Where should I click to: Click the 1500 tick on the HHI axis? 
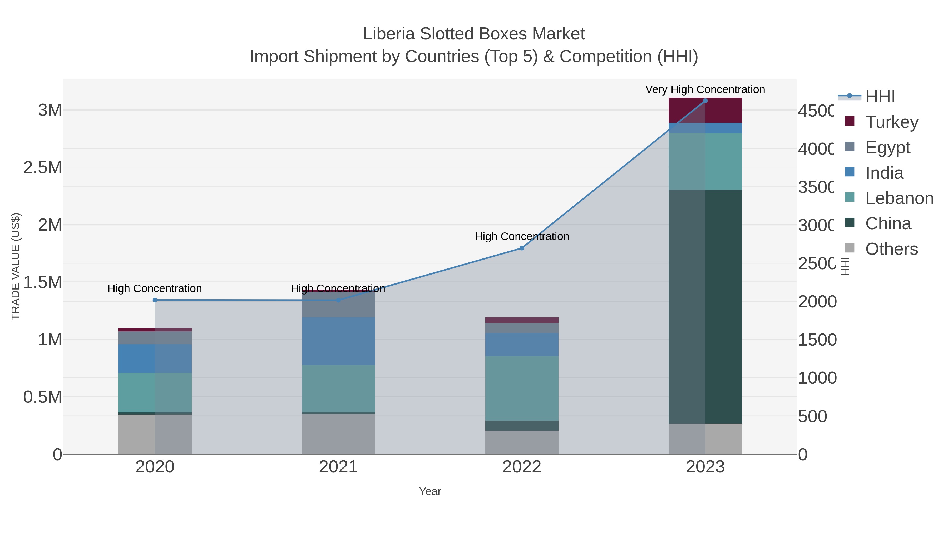coord(817,340)
